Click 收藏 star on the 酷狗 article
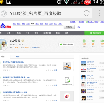 pyautogui.click(x=54, y=85)
